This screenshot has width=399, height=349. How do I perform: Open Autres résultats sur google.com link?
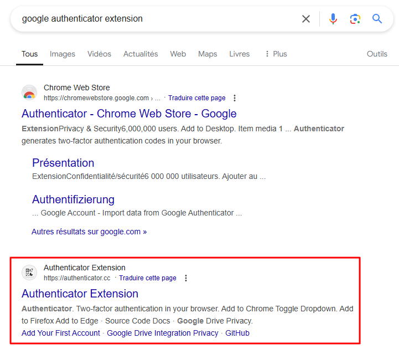point(89,232)
